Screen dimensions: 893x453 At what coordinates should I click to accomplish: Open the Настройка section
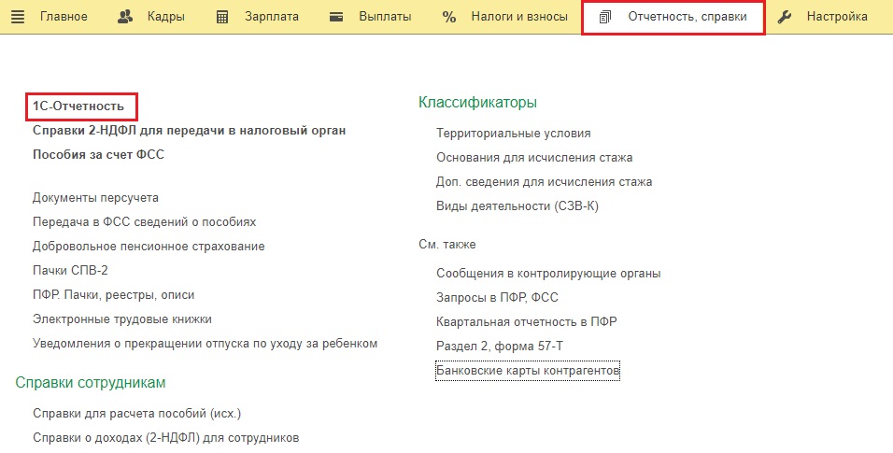(x=837, y=17)
